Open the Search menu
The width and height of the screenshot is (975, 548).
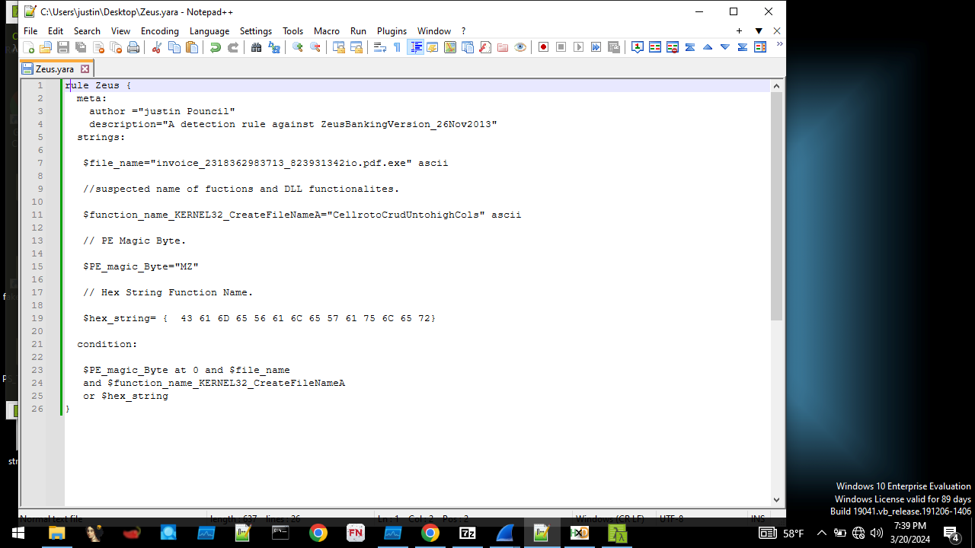87,31
